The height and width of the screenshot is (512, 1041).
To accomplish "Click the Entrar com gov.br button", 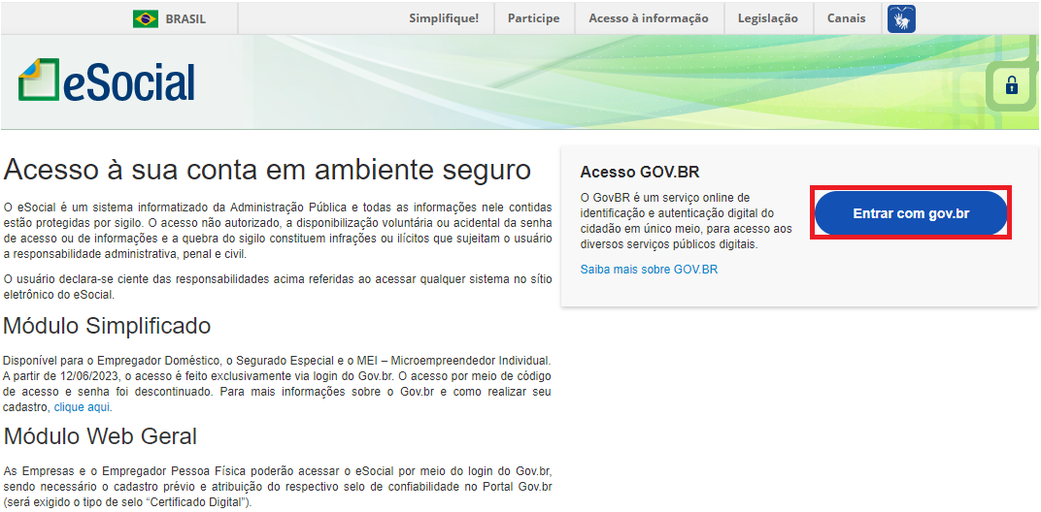I will pyautogui.click(x=911, y=213).
